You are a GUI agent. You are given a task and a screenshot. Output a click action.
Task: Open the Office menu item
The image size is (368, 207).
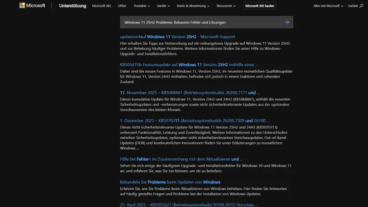click(122, 6)
